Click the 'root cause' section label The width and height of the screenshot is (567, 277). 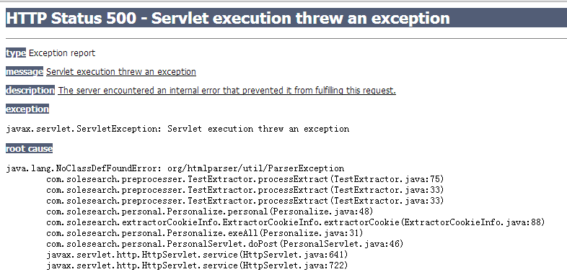[x=29, y=148]
